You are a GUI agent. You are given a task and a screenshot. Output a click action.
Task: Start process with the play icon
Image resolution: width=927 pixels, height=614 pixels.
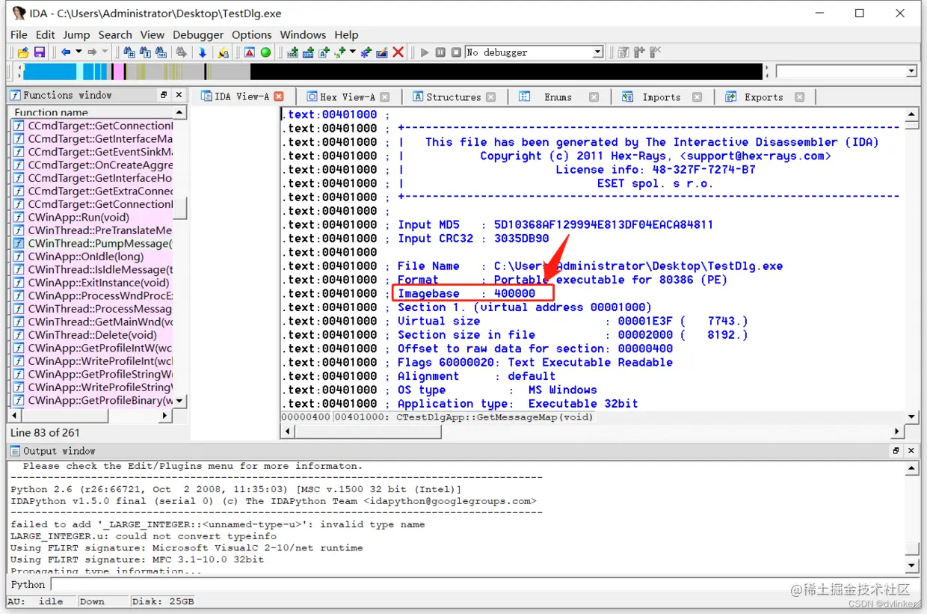coord(425,52)
